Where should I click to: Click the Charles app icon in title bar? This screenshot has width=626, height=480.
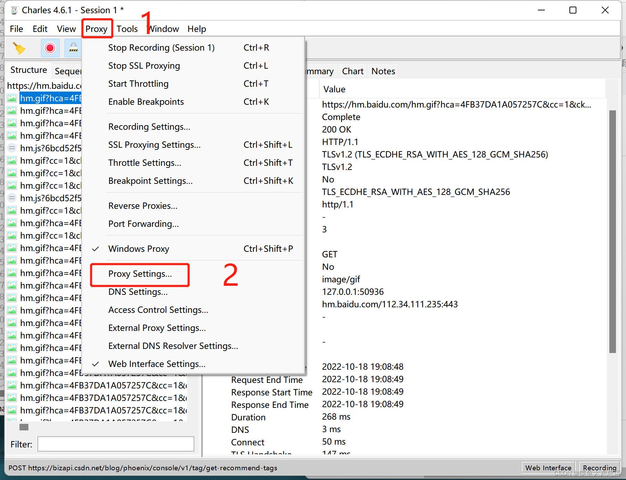pos(14,10)
